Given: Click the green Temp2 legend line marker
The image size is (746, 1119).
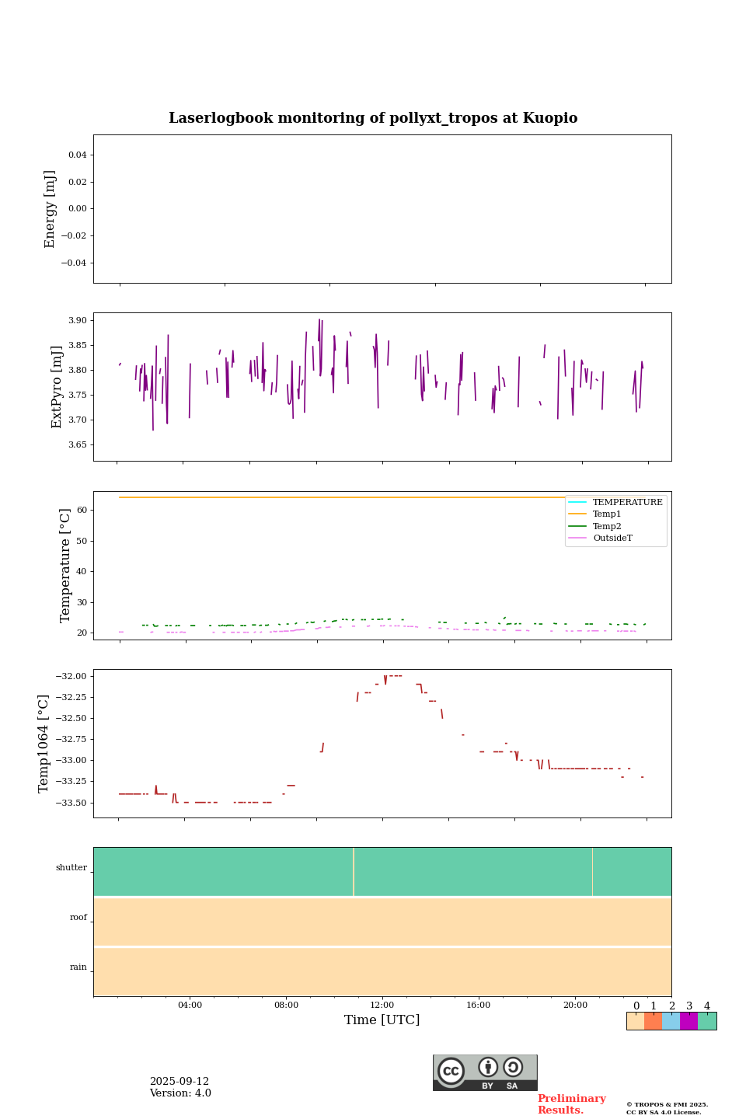Looking at the screenshot, I should pyautogui.click(x=577, y=527).
